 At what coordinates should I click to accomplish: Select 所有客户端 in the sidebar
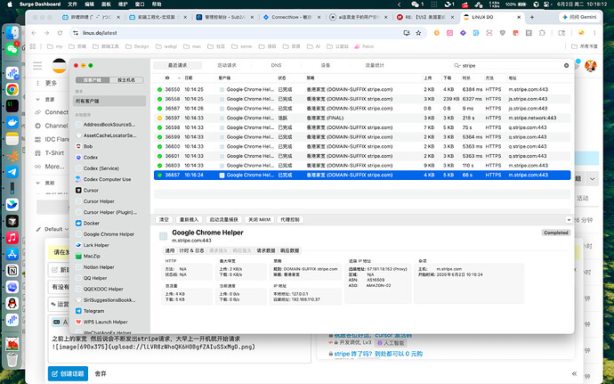[109, 101]
